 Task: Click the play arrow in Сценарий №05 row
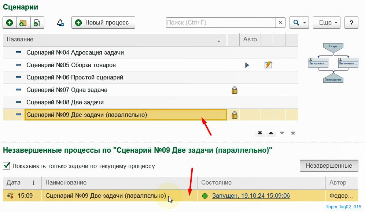[247, 65]
